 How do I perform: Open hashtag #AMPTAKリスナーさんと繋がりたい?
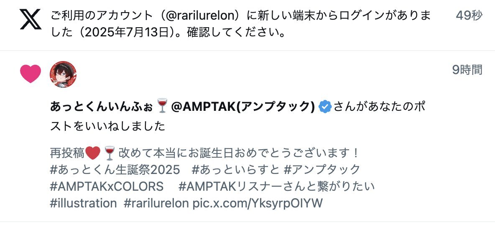coord(276,187)
